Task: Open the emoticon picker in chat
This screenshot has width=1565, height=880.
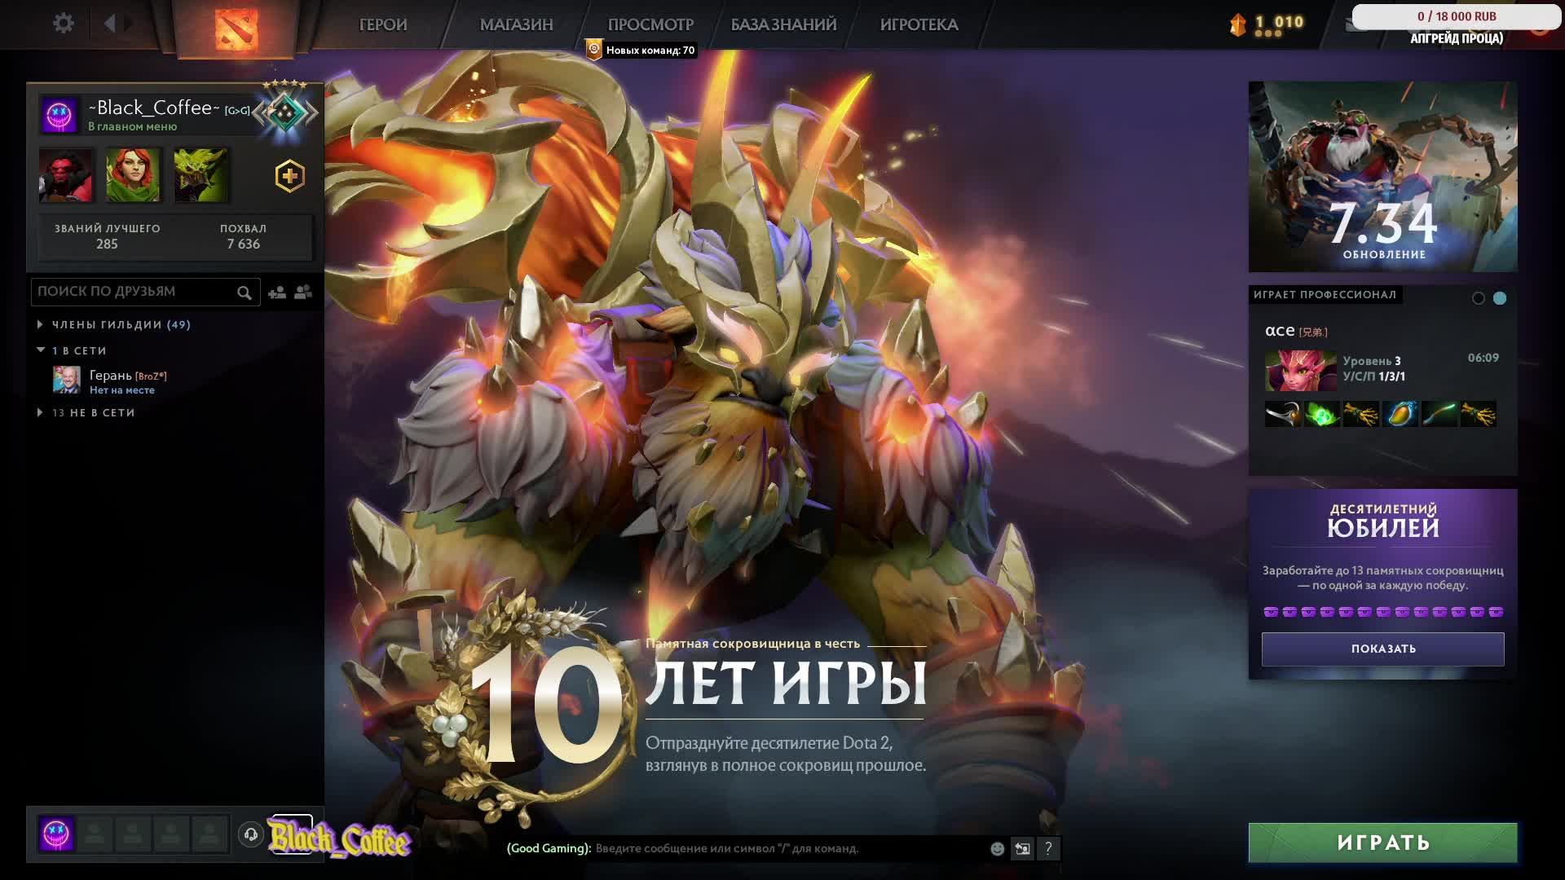Action: point(997,849)
